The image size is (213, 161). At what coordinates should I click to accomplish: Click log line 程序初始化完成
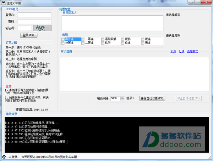[x=34, y=134]
